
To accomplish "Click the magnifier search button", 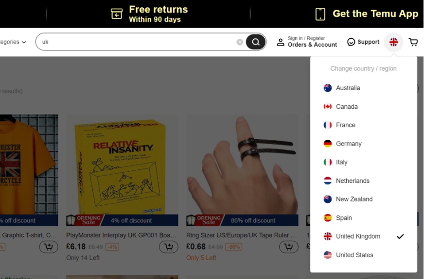I will click(256, 42).
